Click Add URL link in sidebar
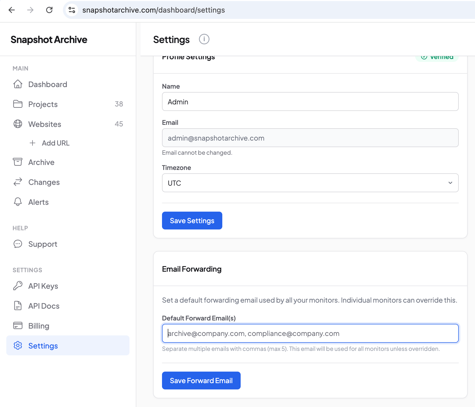 pyautogui.click(x=56, y=143)
